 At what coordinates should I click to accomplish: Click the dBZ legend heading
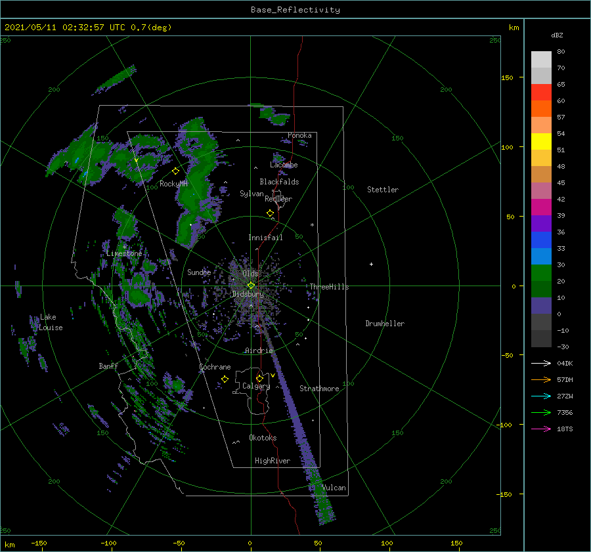tap(557, 35)
